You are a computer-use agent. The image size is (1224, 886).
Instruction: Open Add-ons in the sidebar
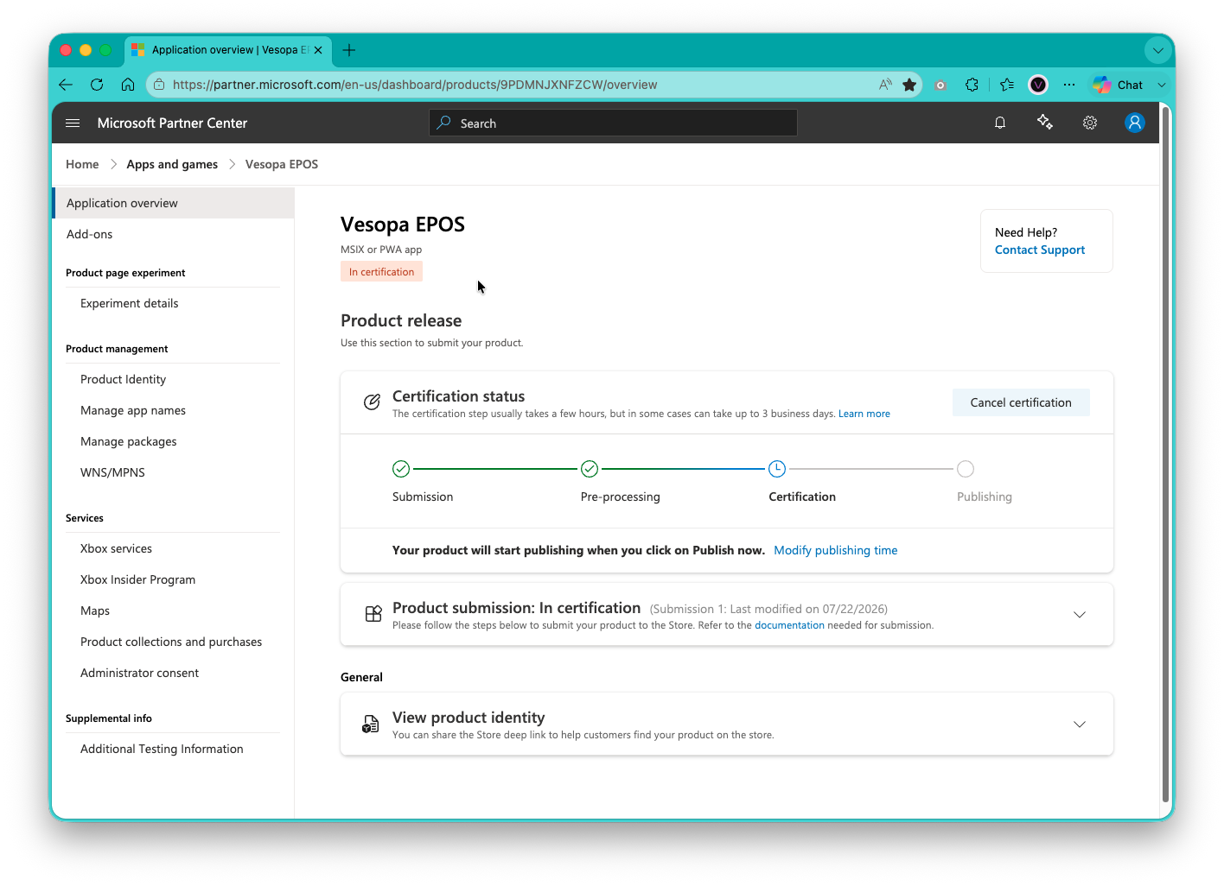point(90,234)
